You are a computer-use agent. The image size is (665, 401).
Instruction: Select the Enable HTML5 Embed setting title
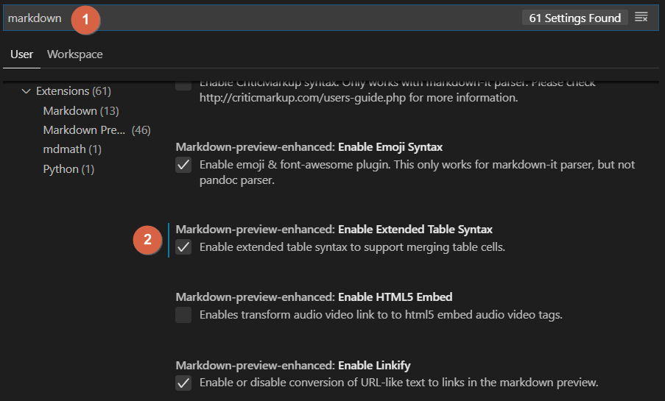tap(395, 297)
